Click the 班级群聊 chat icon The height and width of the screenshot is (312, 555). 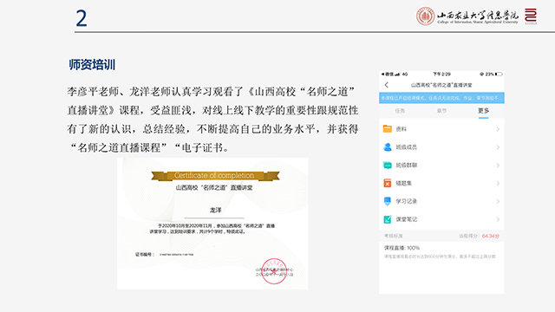pyautogui.click(x=388, y=166)
